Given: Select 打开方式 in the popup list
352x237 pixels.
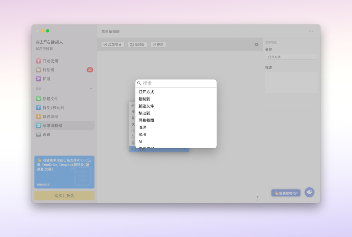Looking at the screenshot, I should [176, 92].
